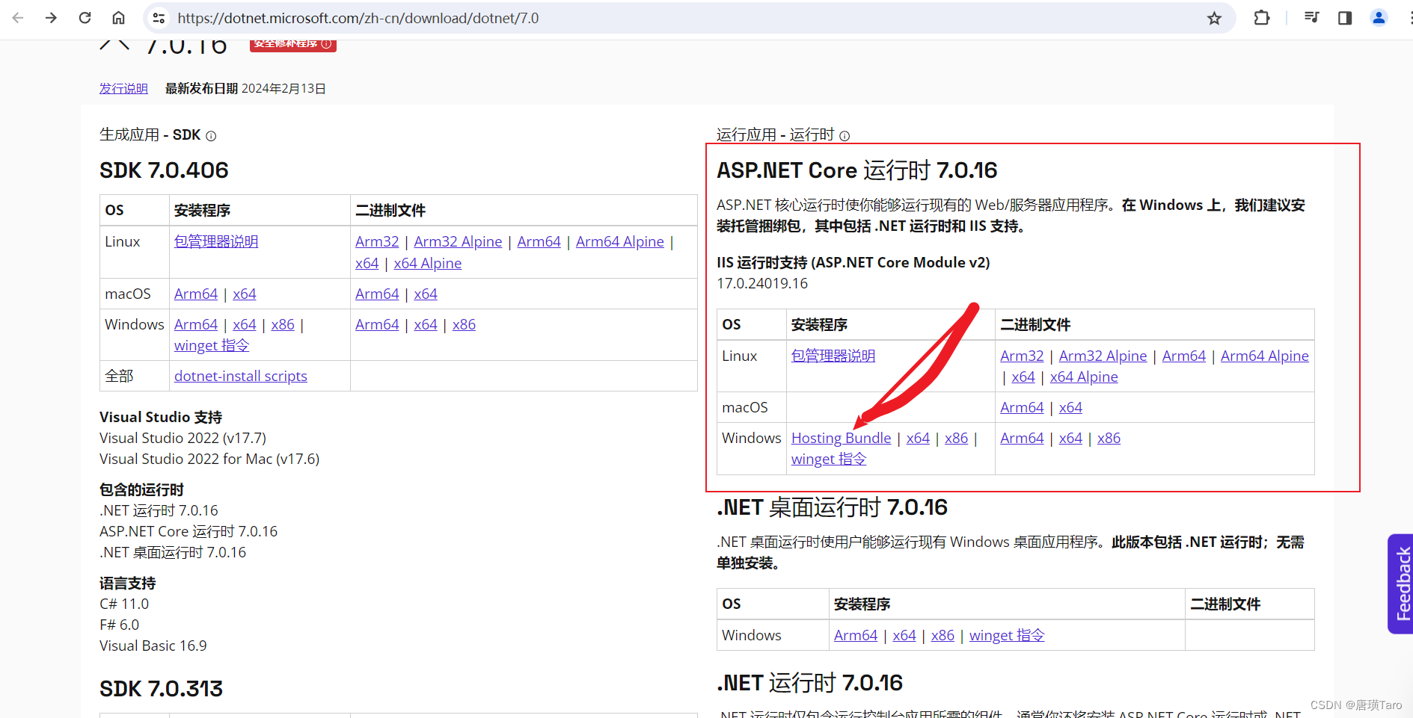Download the Hosting Bundle for Windows
Viewport: 1413px width, 718px height.
pyautogui.click(x=840, y=438)
